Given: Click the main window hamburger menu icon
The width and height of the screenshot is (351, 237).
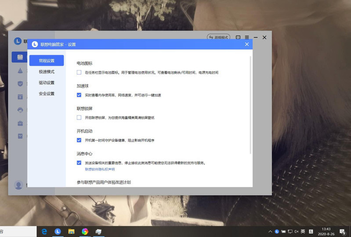Looking at the screenshot, I should click(x=247, y=38).
